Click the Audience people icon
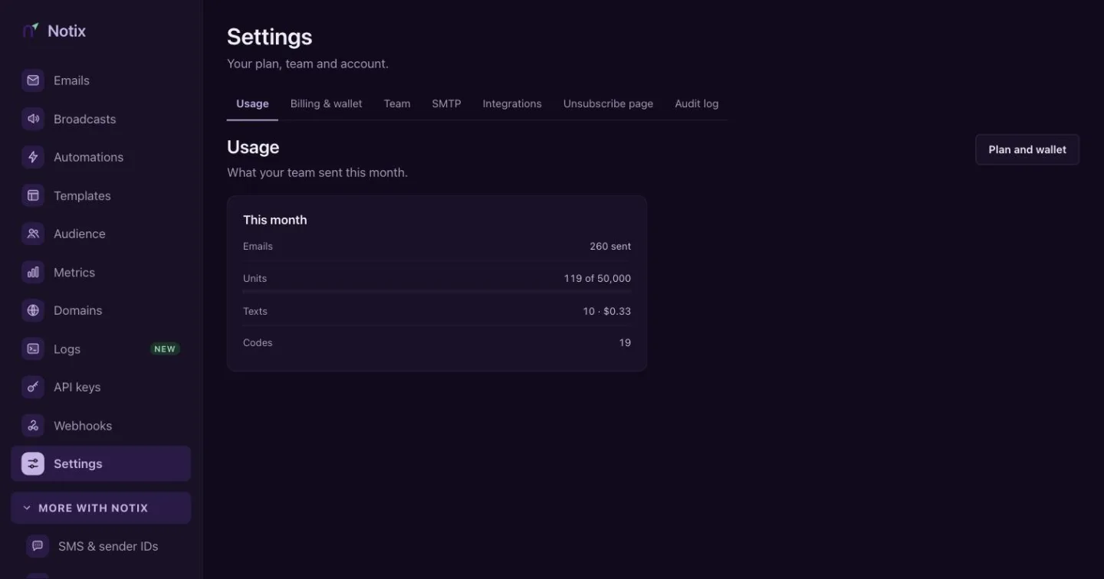Viewport: 1104px width, 579px height. (33, 234)
